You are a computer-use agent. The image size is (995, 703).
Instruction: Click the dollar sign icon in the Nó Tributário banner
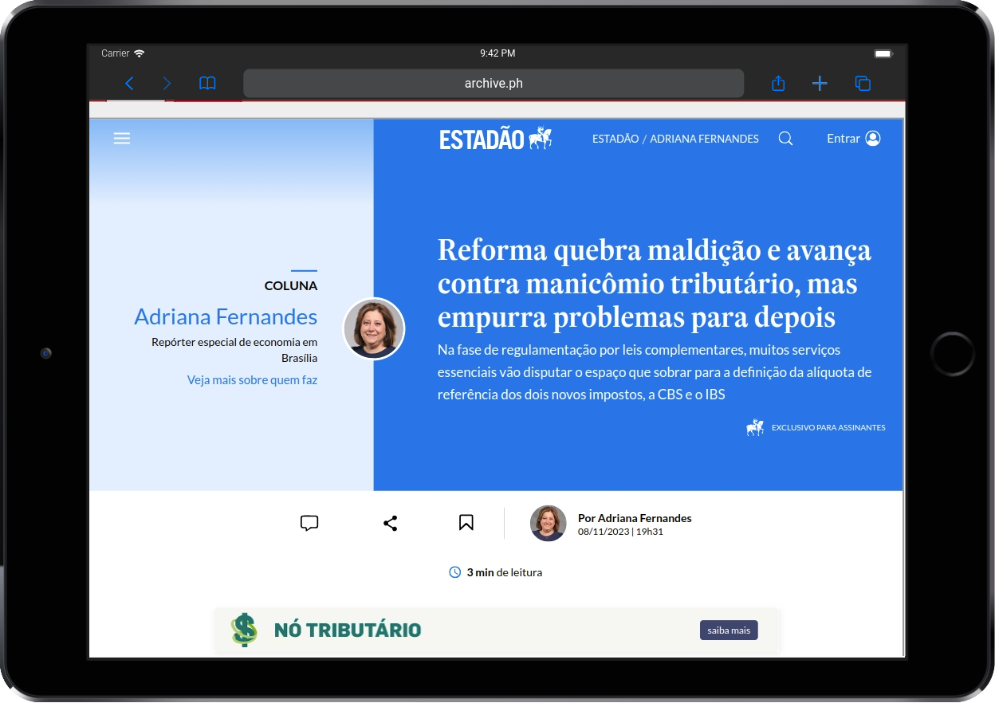(x=244, y=630)
